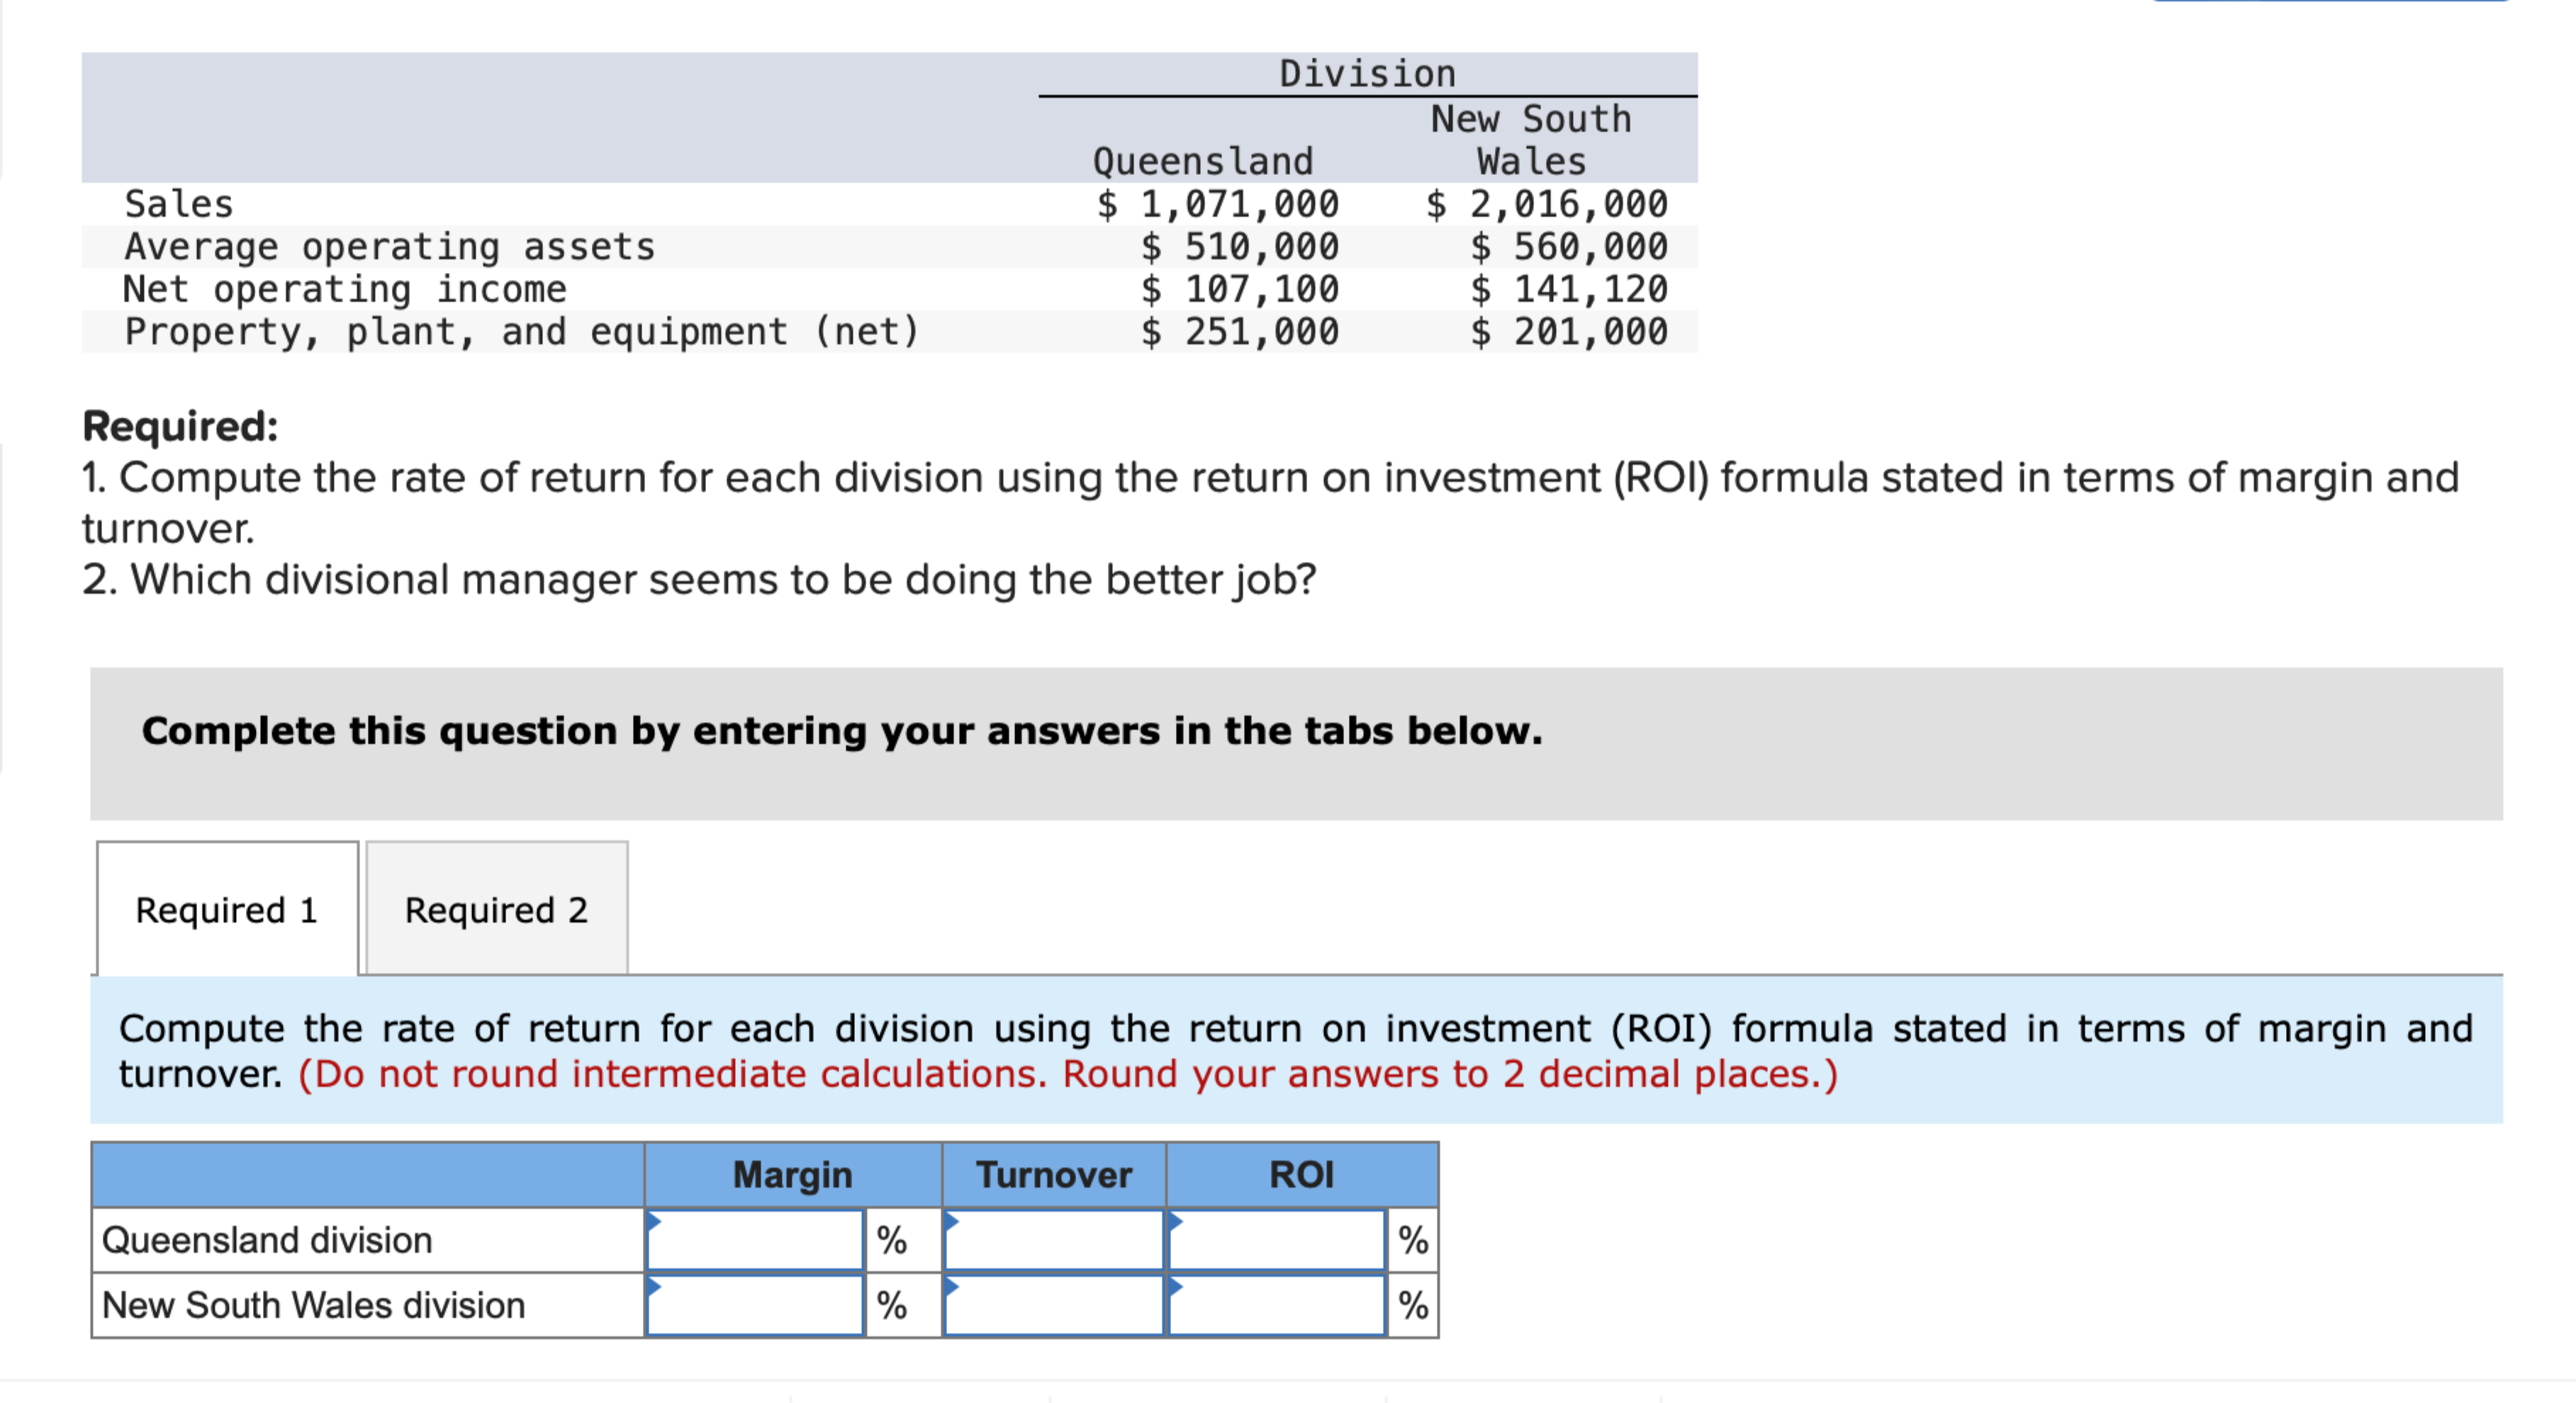2576x1403 pixels.
Task: Click the New South Wales Margin input box
Action: (x=755, y=1305)
